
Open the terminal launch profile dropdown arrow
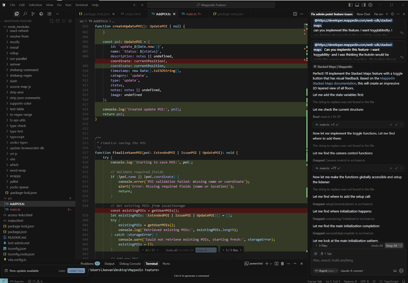pos(271,264)
